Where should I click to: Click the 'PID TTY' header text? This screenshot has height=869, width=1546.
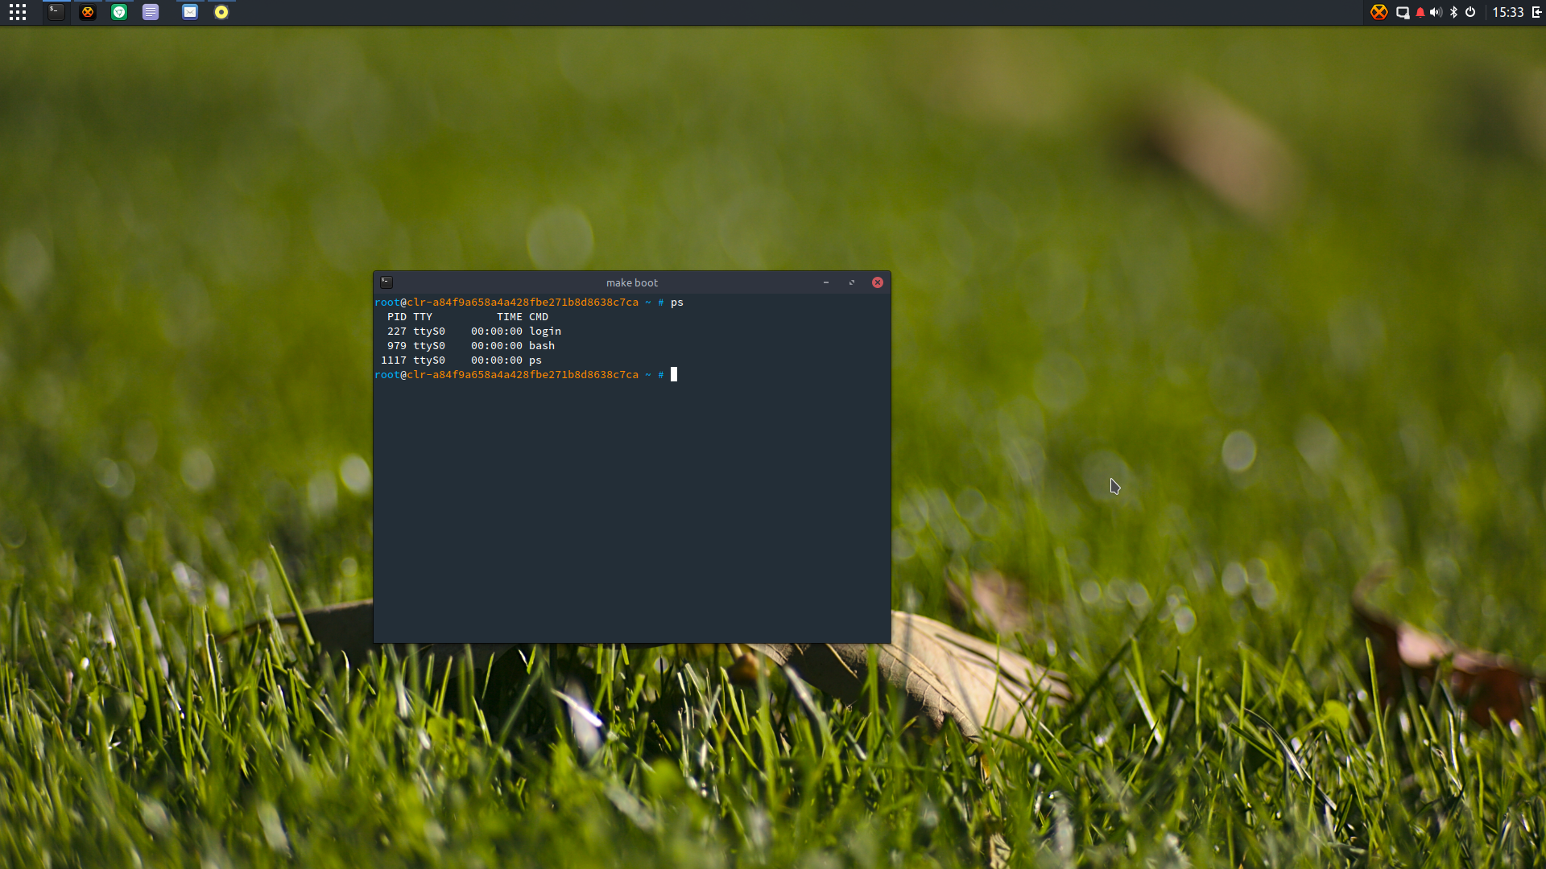point(410,317)
